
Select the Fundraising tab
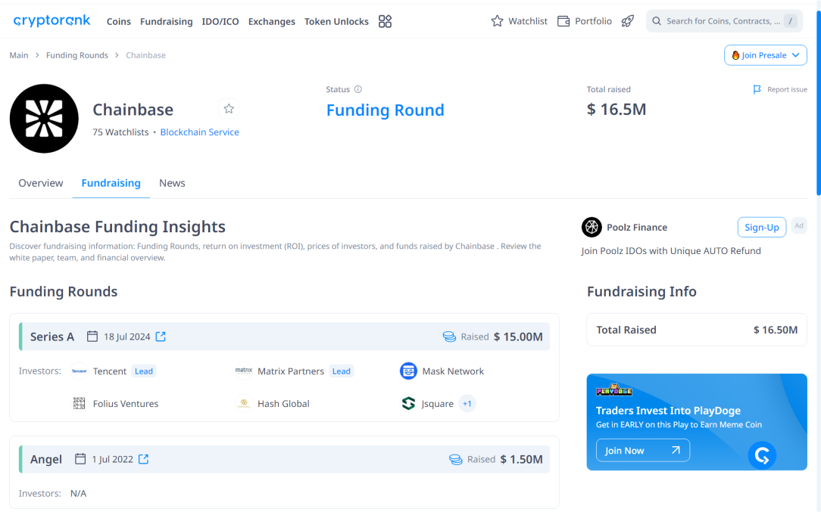coord(111,183)
